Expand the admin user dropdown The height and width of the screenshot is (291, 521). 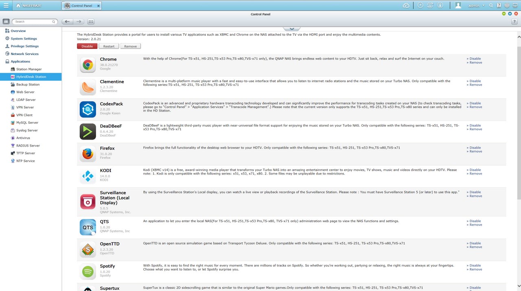(x=476, y=6)
